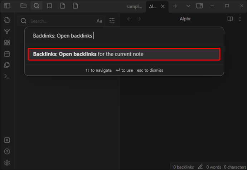Screen dimensions: 247x170
Task: Click 0 backlinks in status bar
Action: (x=184, y=167)
